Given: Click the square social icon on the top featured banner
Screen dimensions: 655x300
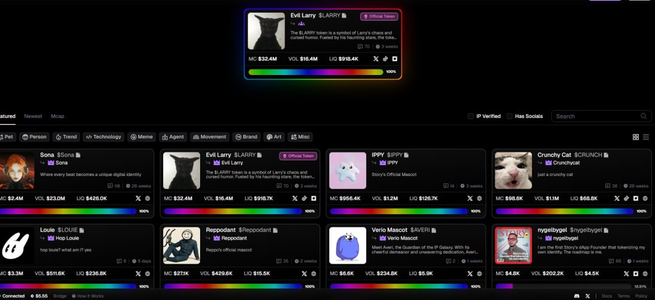Looking at the screenshot, I should (395, 59).
